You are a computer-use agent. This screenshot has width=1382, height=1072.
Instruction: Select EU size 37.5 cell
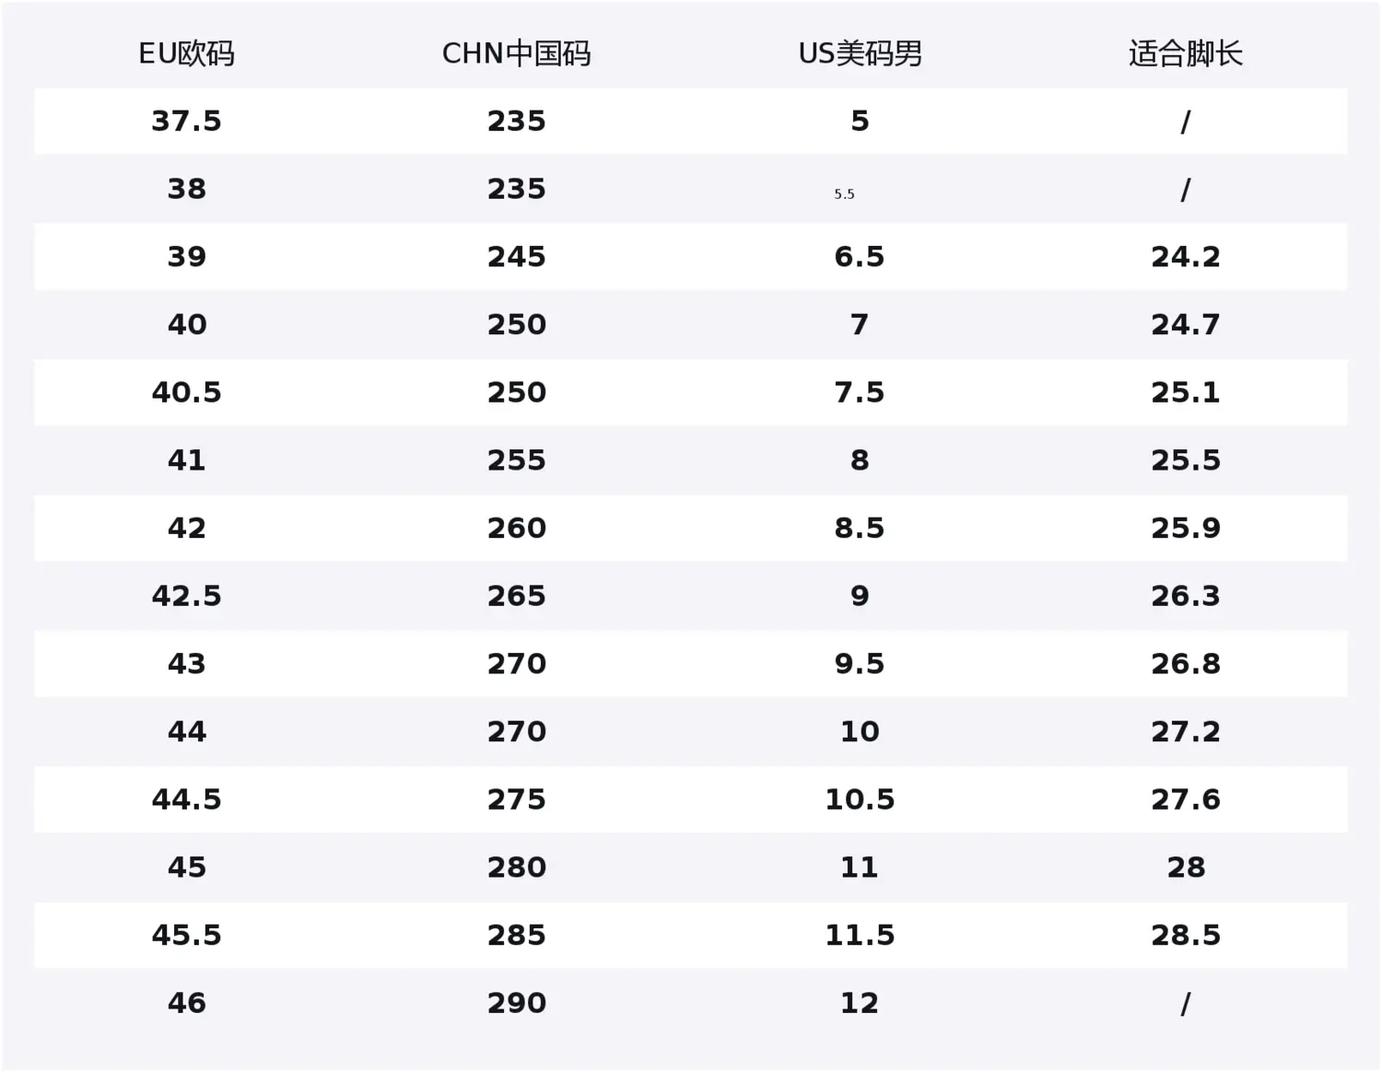click(186, 122)
